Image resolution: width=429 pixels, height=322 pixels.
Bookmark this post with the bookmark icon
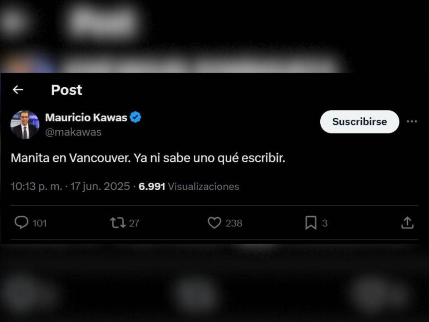tap(311, 223)
